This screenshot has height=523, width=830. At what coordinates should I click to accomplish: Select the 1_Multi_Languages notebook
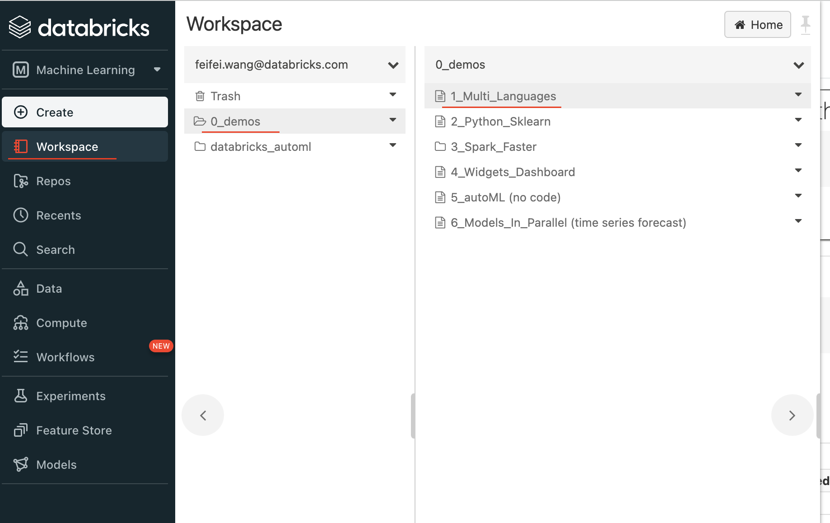(x=503, y=96)
